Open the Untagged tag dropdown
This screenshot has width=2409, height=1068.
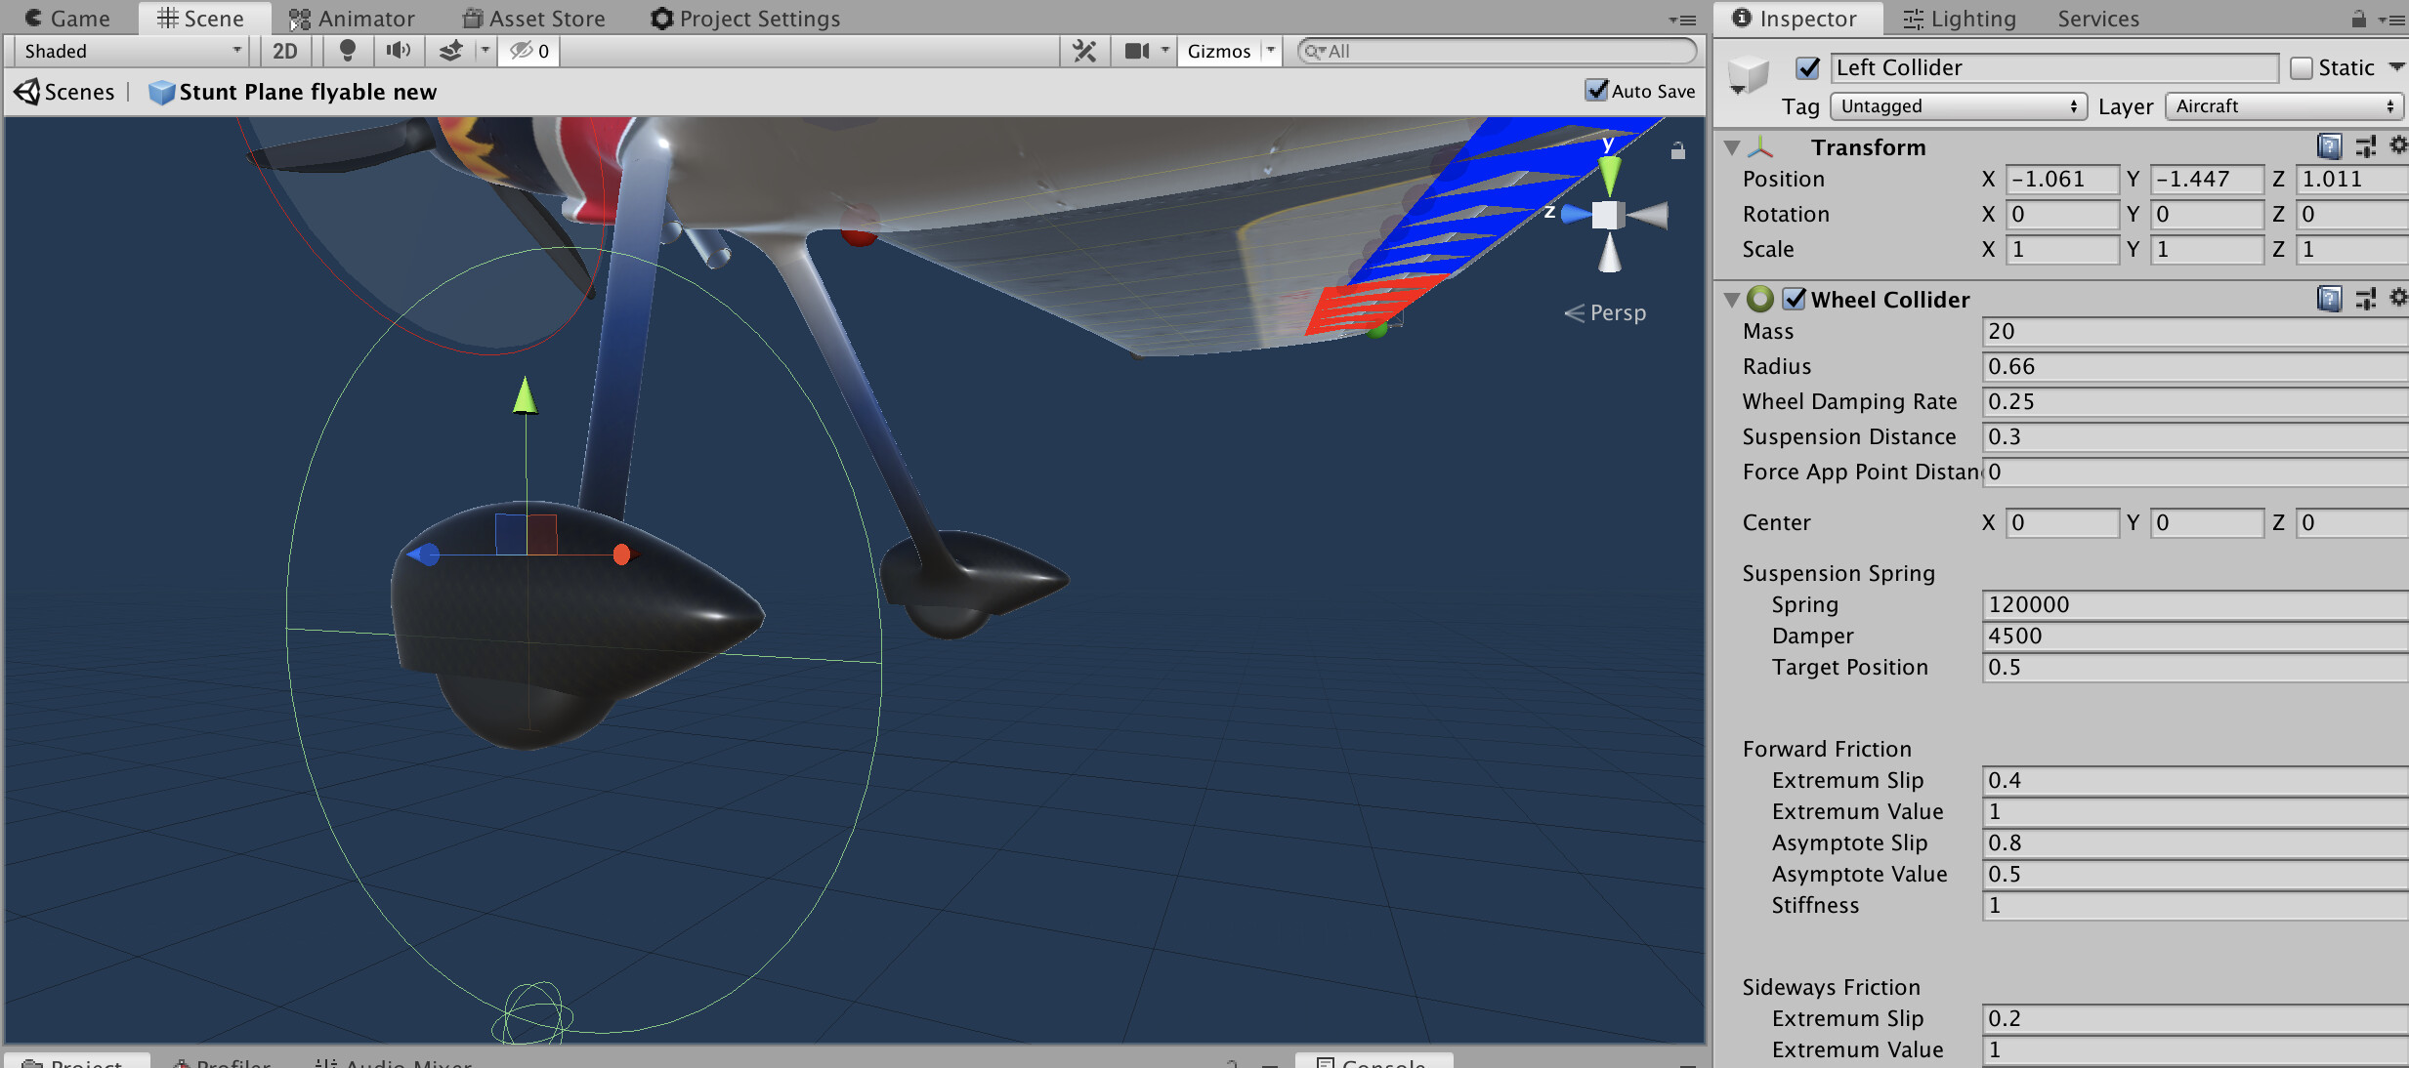pos(1955,106)
